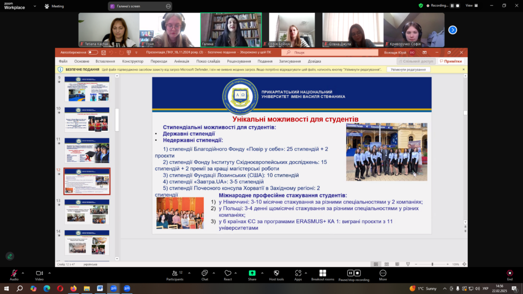This screenshot has width=523, height=294.
Task: Switch to the Показ слайдів tab
Action: pyautogui.click(x=208, y=61)
